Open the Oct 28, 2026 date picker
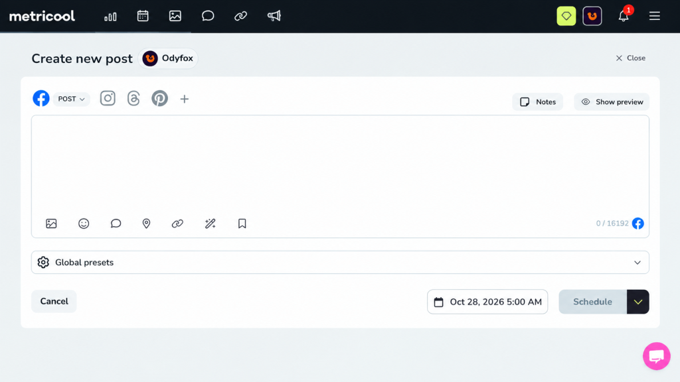 tap(487, 302)
